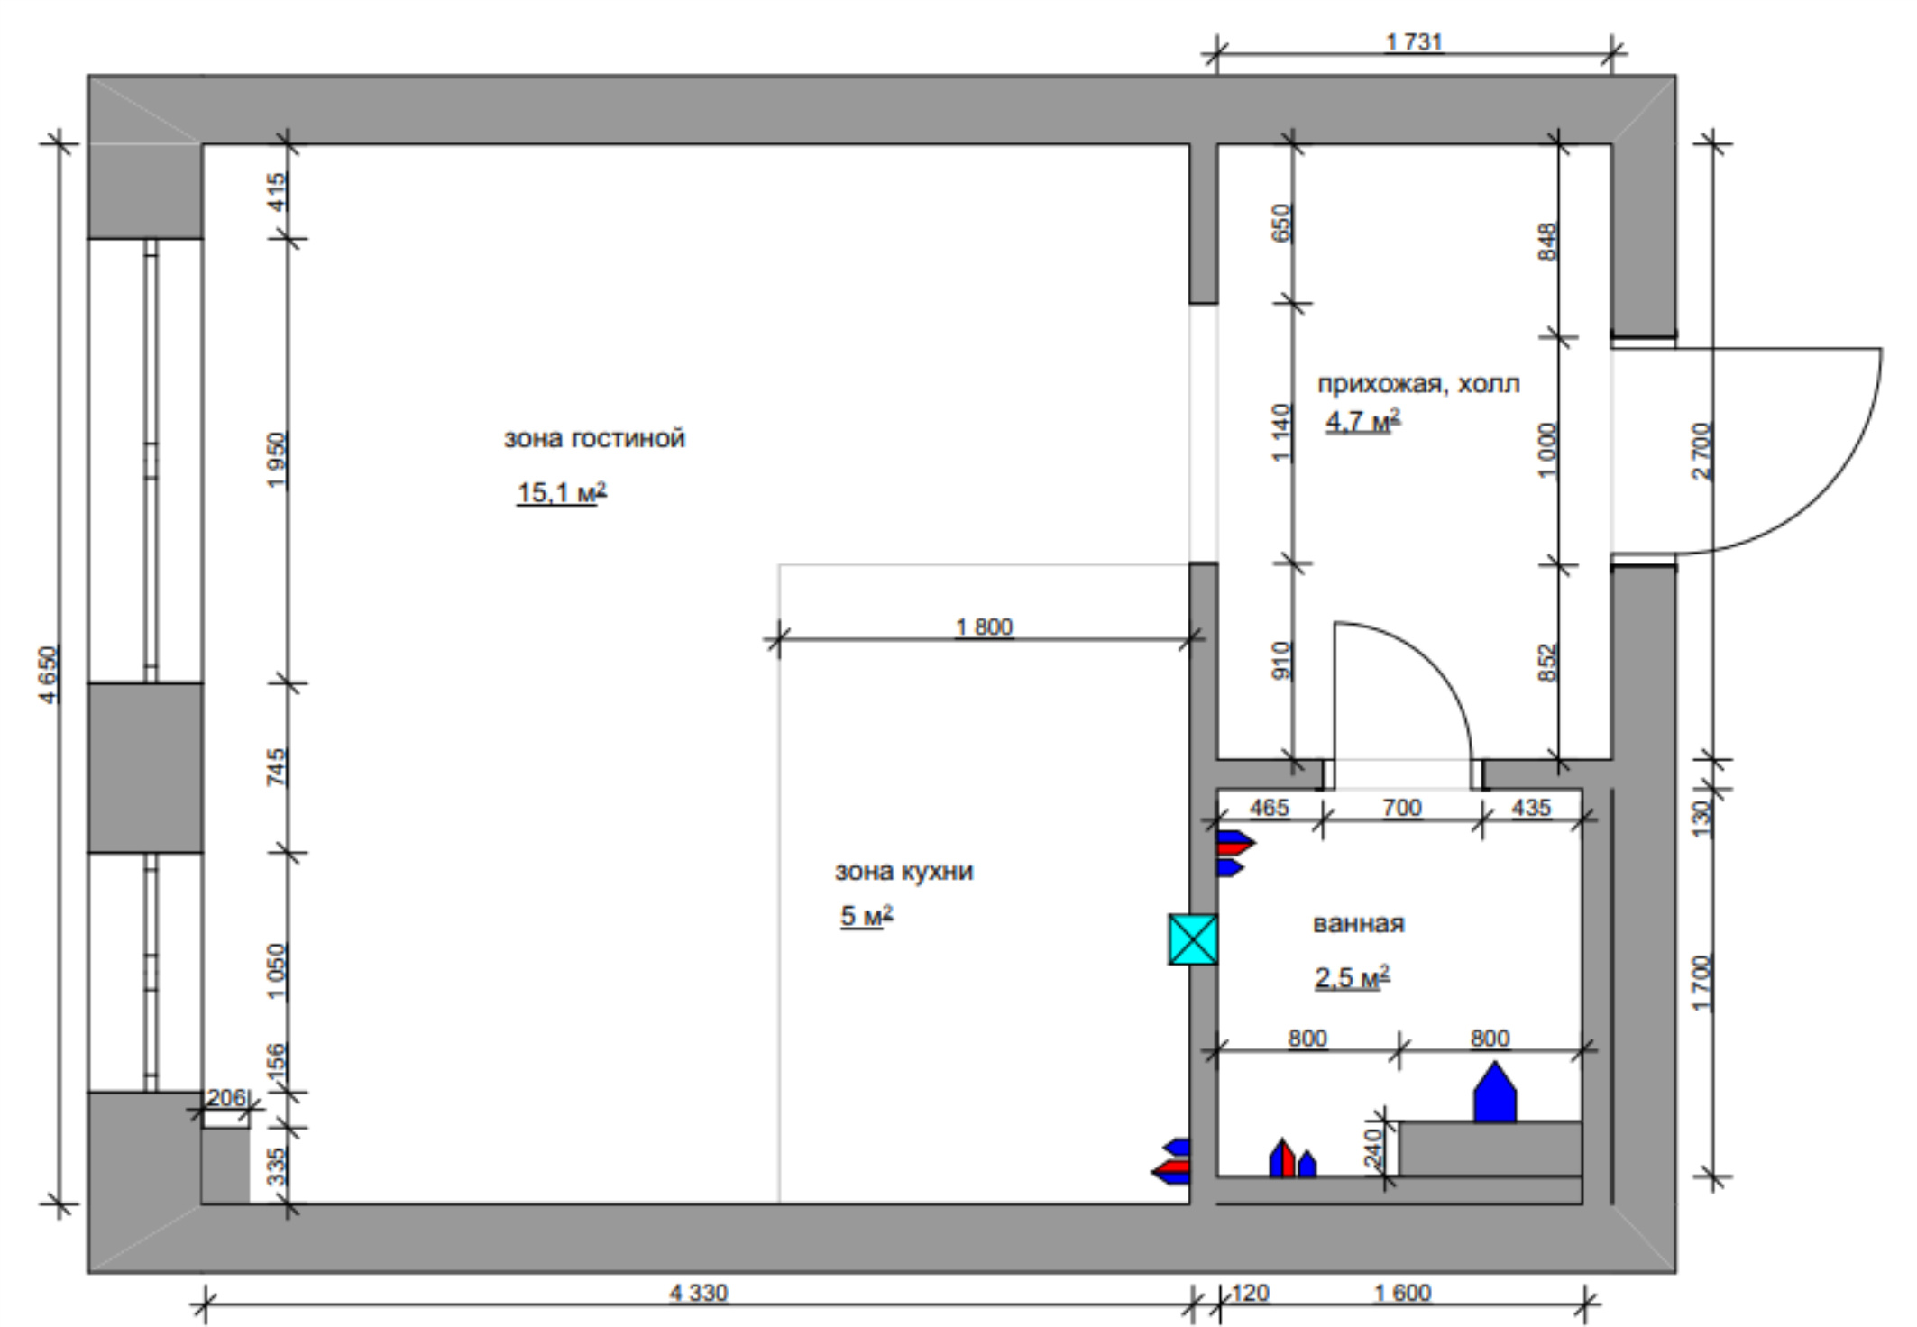This screenshot has width=1917, height=1327.
Task: Select the upper window in left wall
Action: click(x=145, y=461)
